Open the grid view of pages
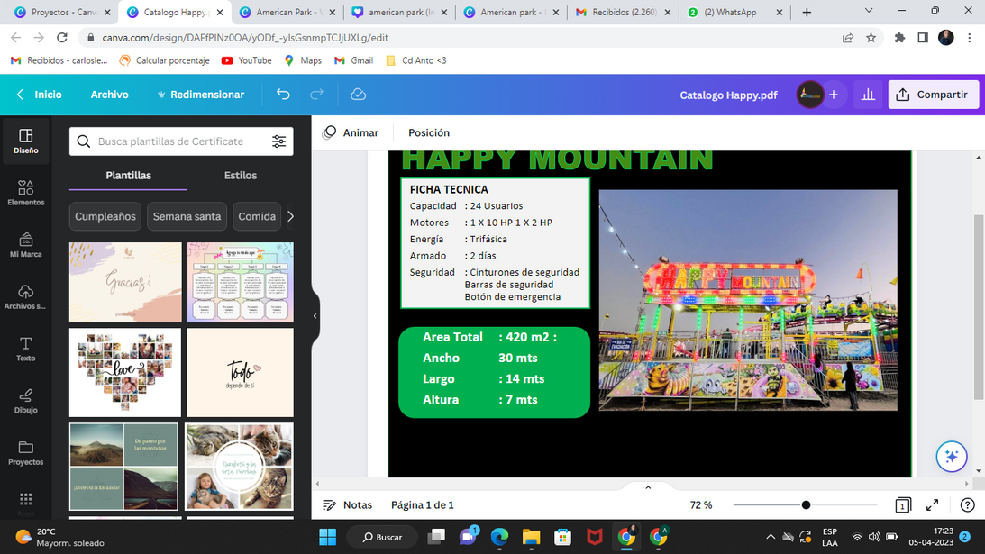985x554 pixels. click(x=903, y=505)
